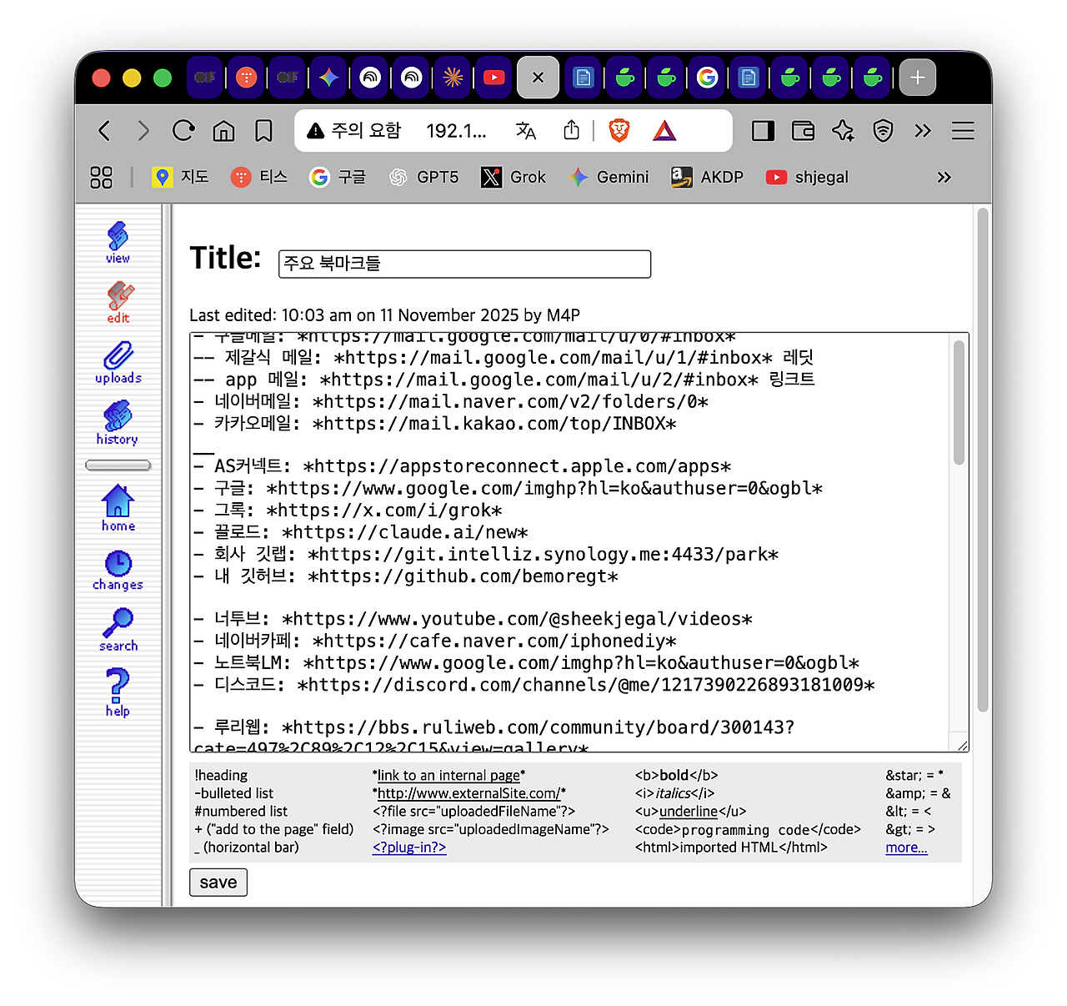Image resolution: width=1067 pixels, height=1006 pixels.
Task: Show page history in the wiki sidebar
Action: [118, 423]
